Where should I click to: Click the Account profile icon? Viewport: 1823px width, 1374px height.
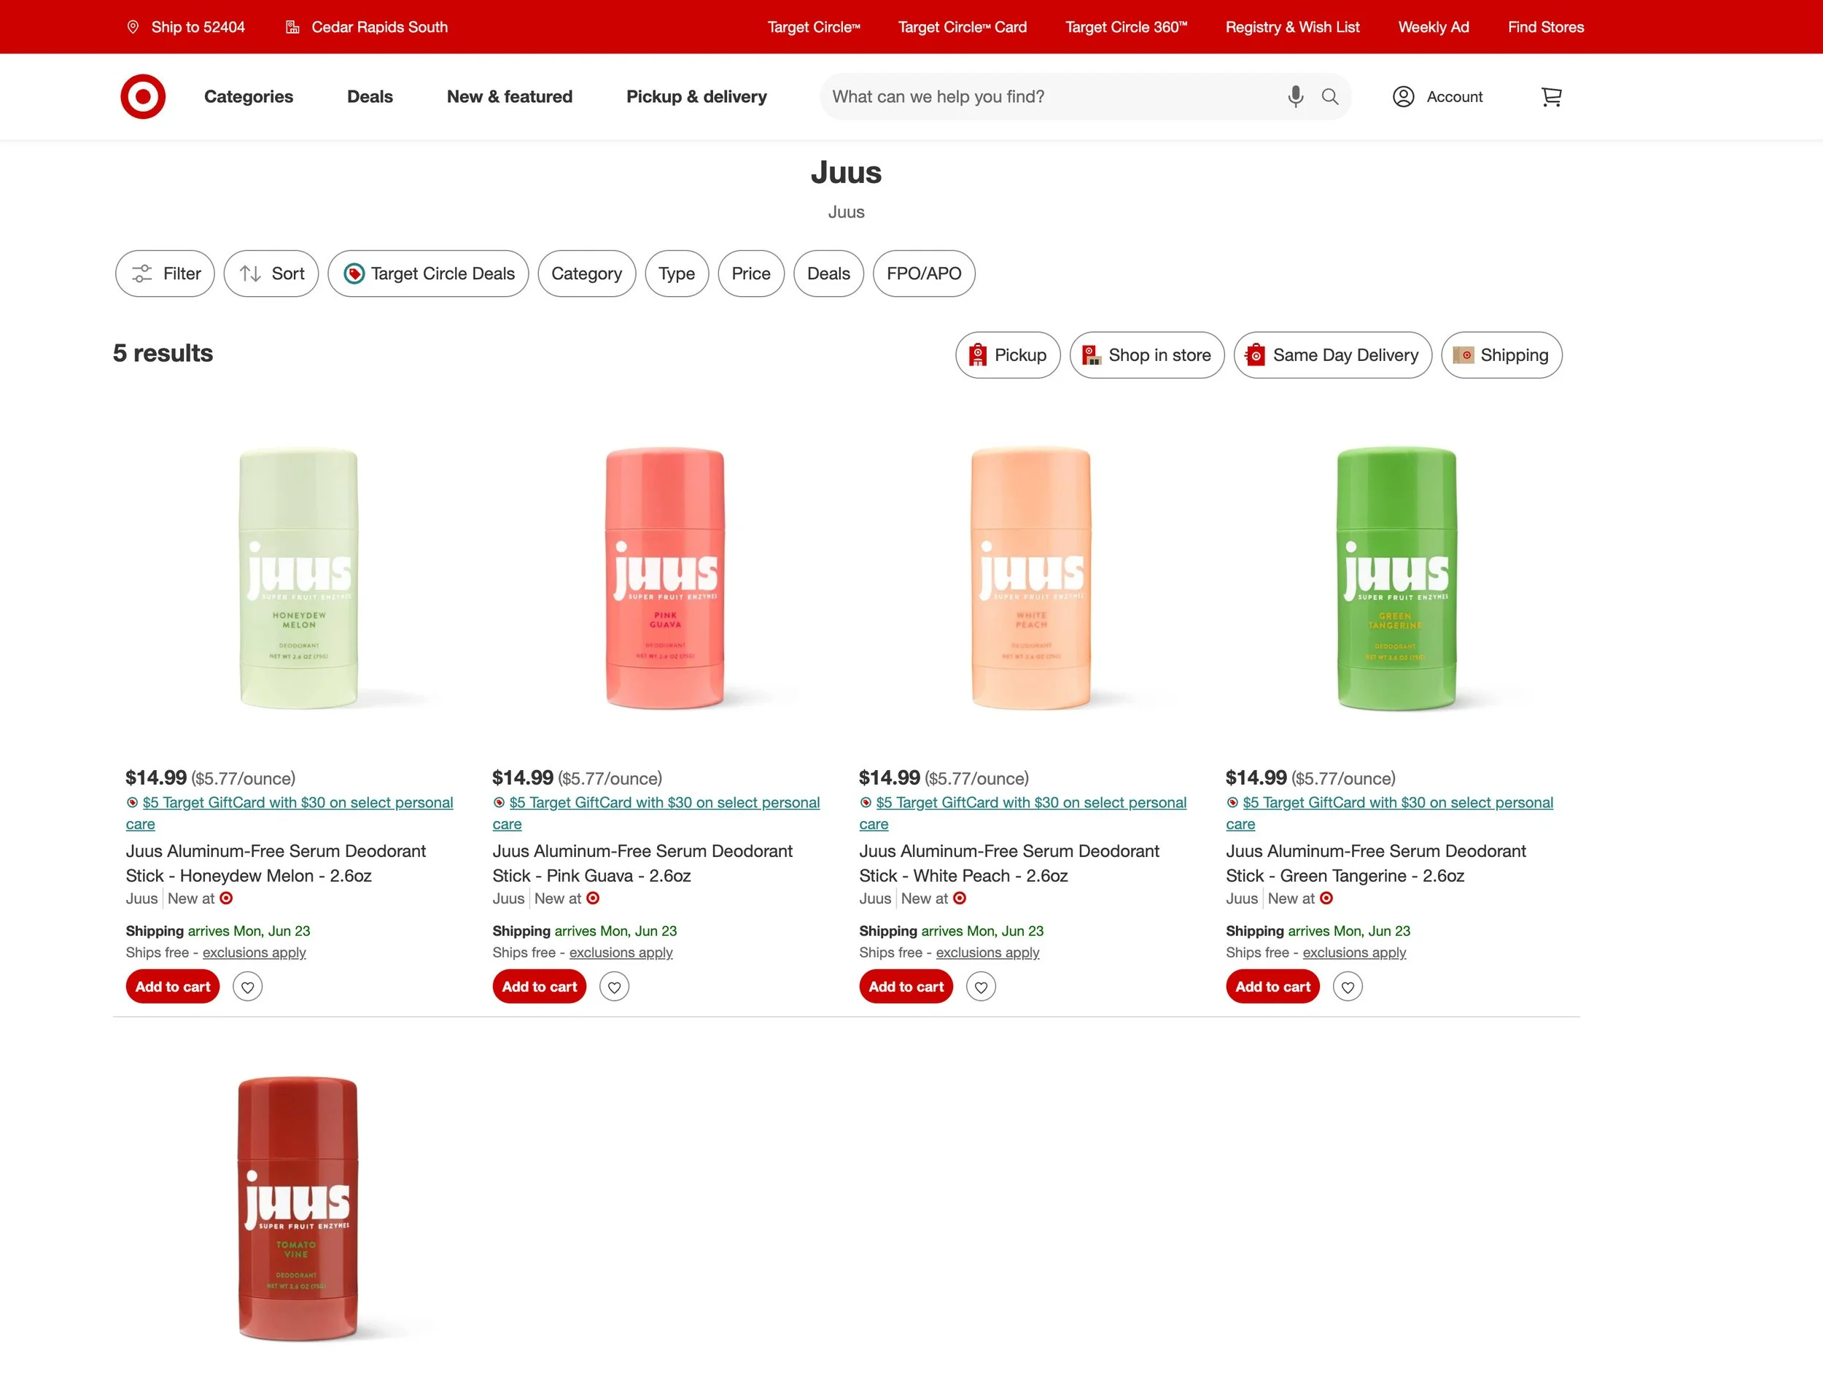pyautogui.click(x=1403, y=96)
